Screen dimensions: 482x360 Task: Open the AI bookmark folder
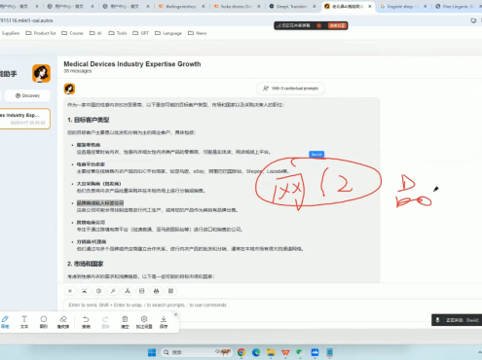click(95, 33)
